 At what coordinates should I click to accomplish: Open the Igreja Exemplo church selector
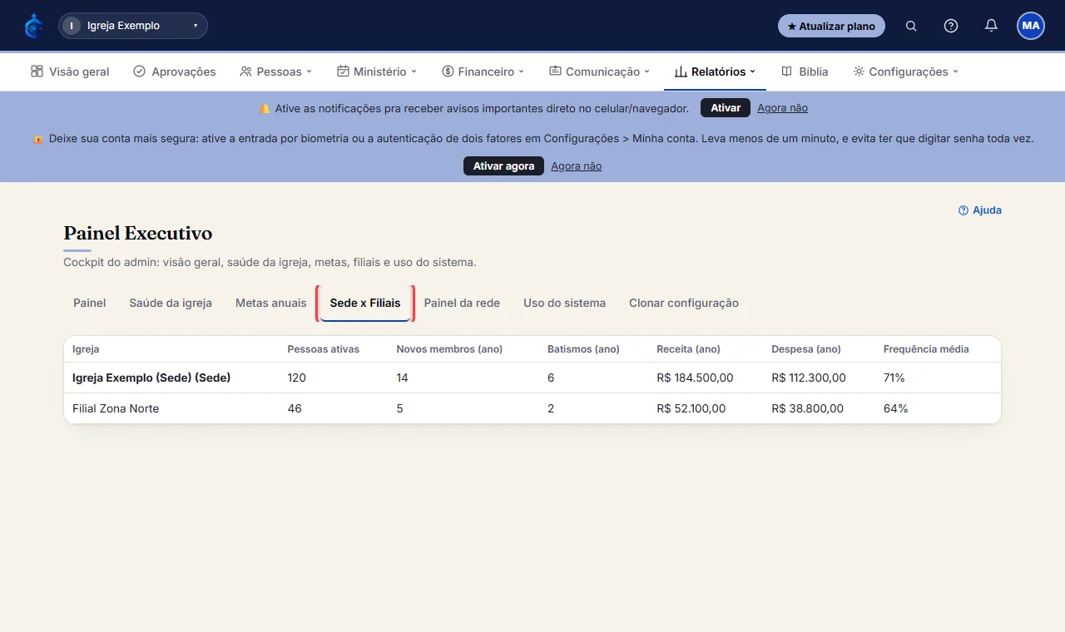[x=133, y=26]
